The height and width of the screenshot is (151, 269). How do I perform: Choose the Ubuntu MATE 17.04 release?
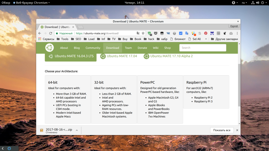tap(119, 56)
